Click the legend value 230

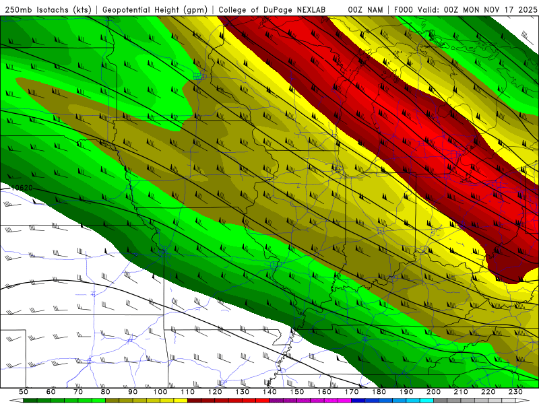(x=515, y=392)
